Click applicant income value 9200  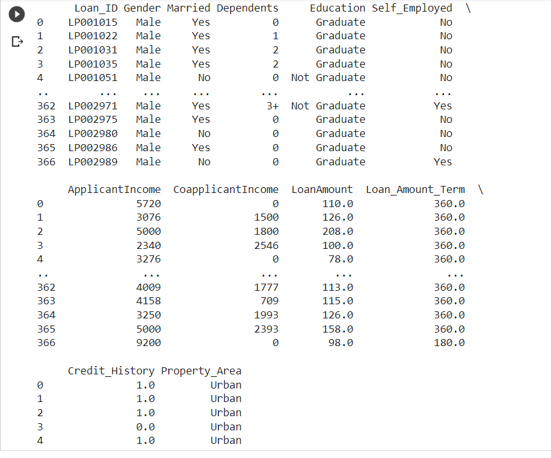click(x=148, y=343)
